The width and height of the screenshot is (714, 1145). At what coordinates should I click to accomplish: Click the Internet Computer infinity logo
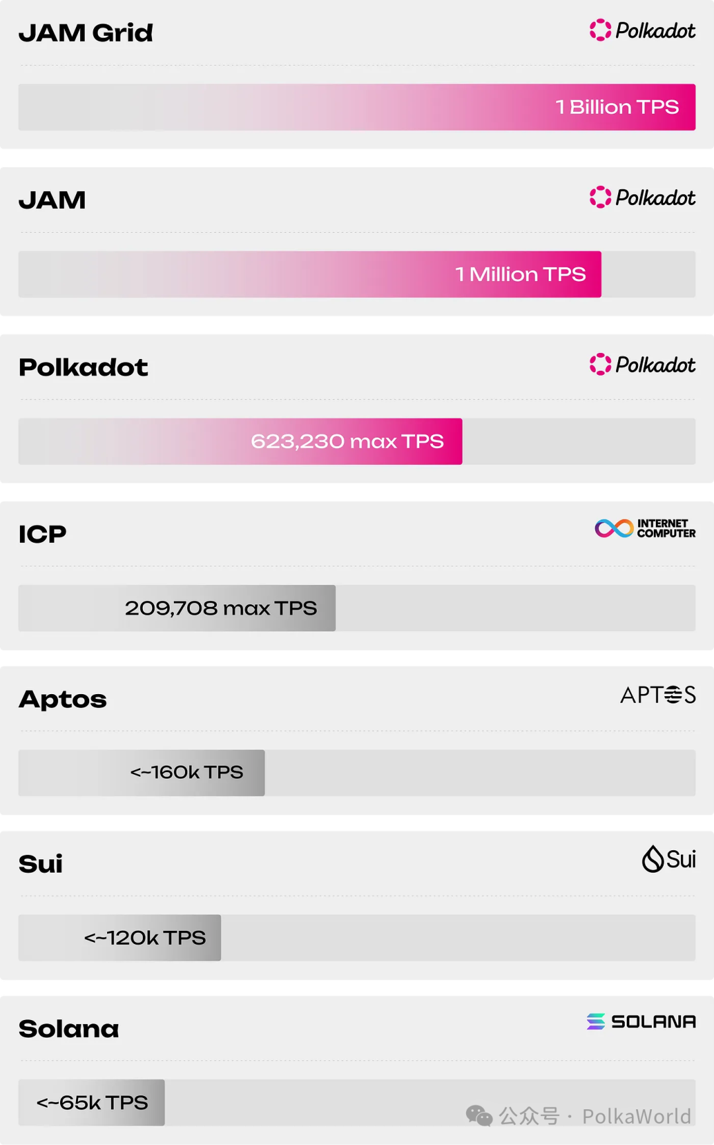click(x=614, y=528)
